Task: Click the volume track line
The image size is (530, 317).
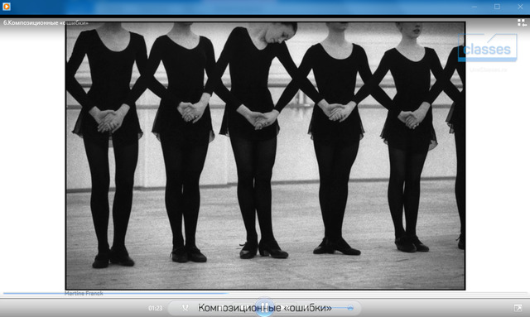Action: click(341, 308)
